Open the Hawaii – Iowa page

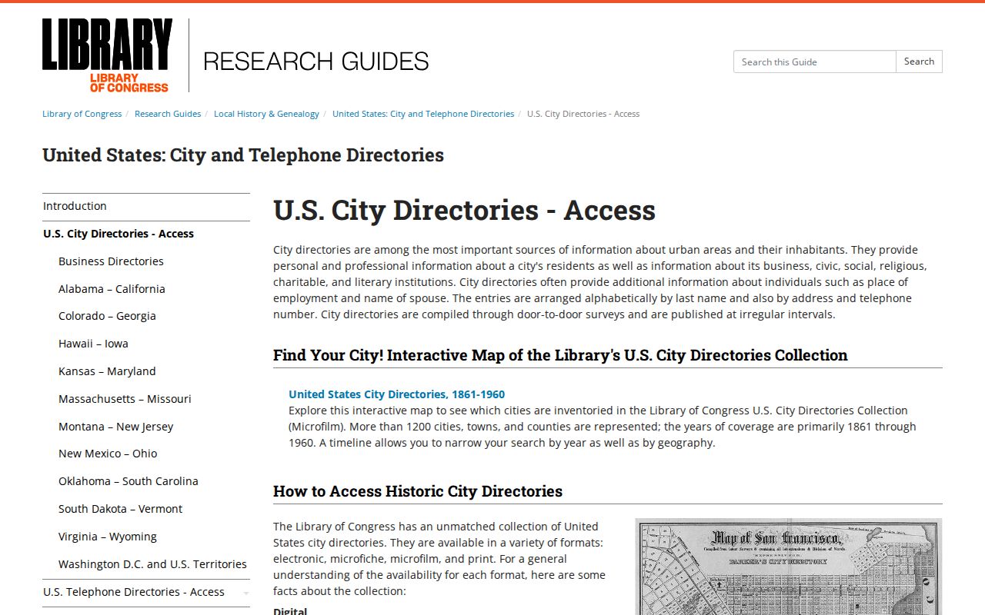[93, 344]
